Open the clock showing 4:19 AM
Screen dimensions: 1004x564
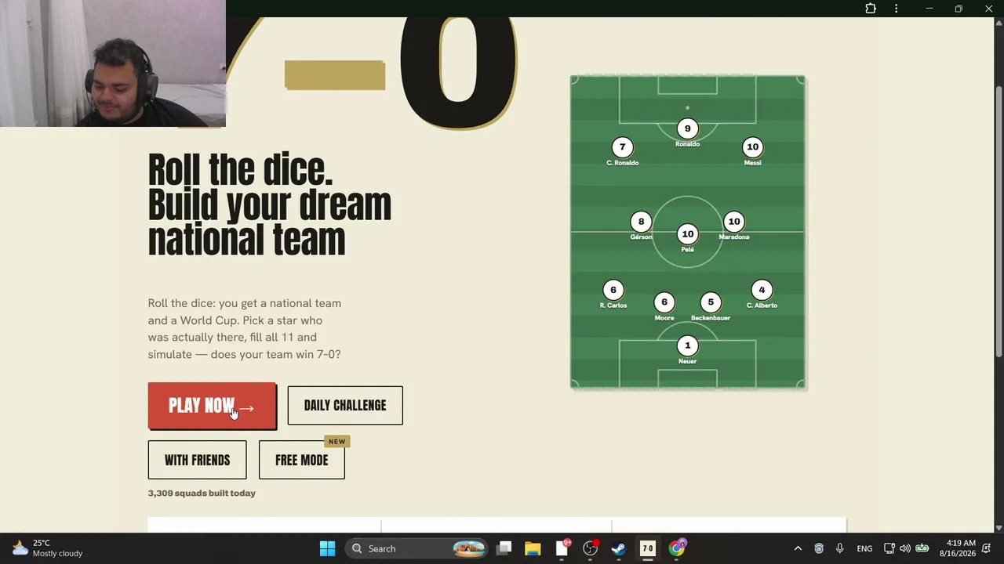point(957,548)
